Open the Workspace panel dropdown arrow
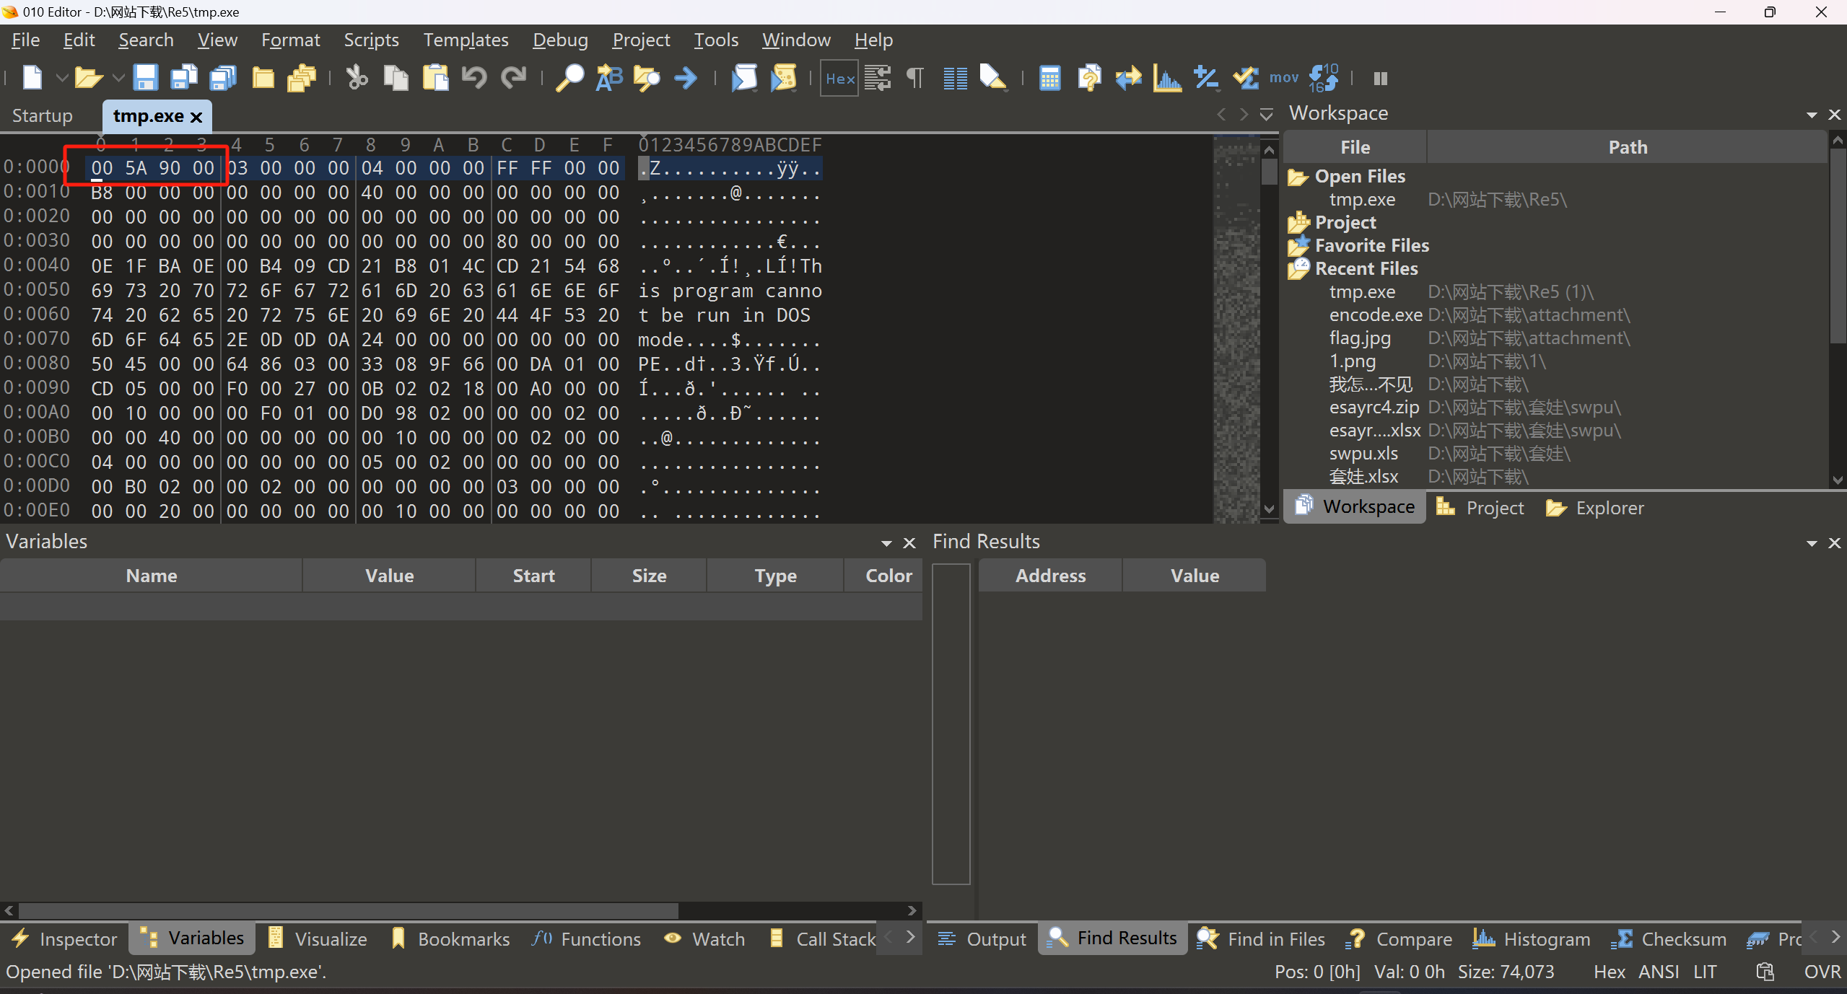The width and height of the screenshot is (1847, 994). point(1812,115)
